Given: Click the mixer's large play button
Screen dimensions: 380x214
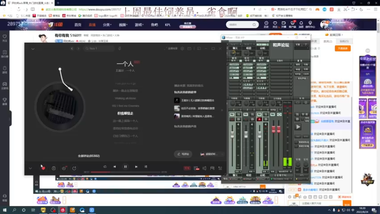Looking at the screenshot, I should 298,126.
